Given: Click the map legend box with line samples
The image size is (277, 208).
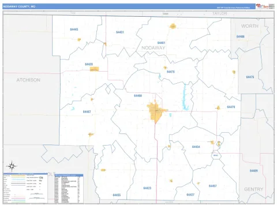Looking at the screenshot, I should pos(25,188).
